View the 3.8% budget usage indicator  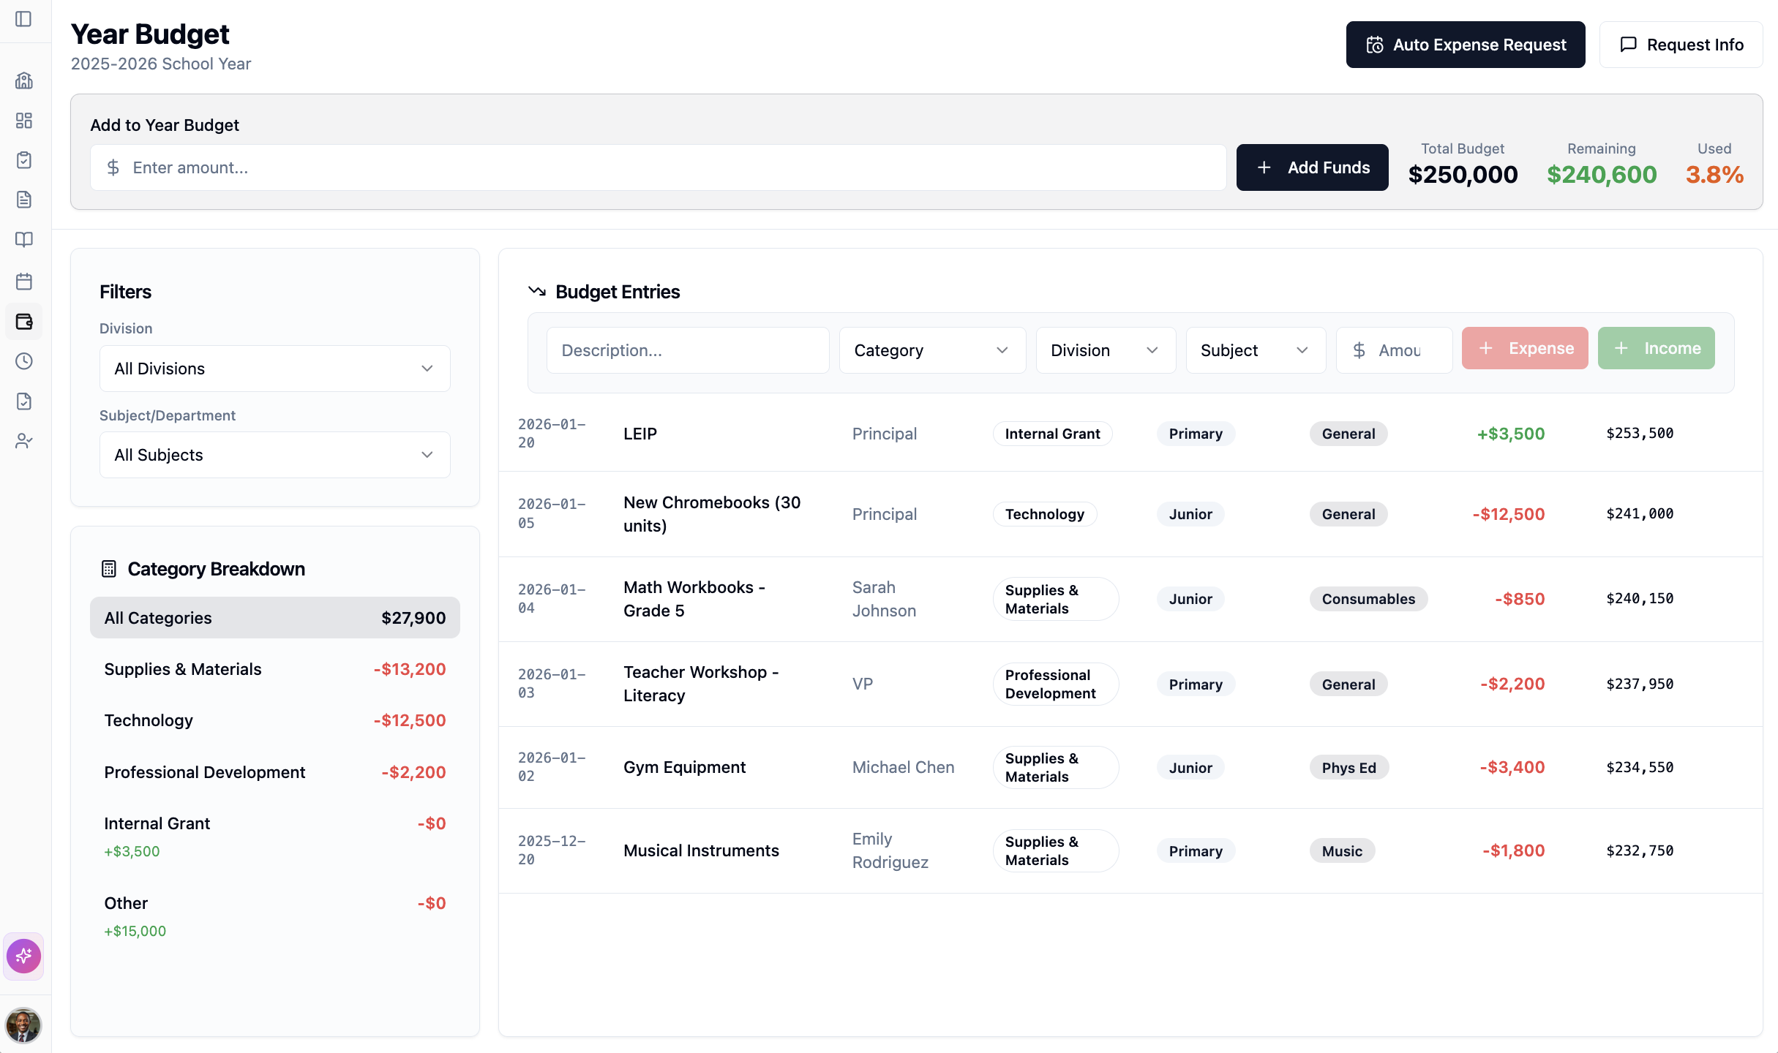pos(1714,174)
